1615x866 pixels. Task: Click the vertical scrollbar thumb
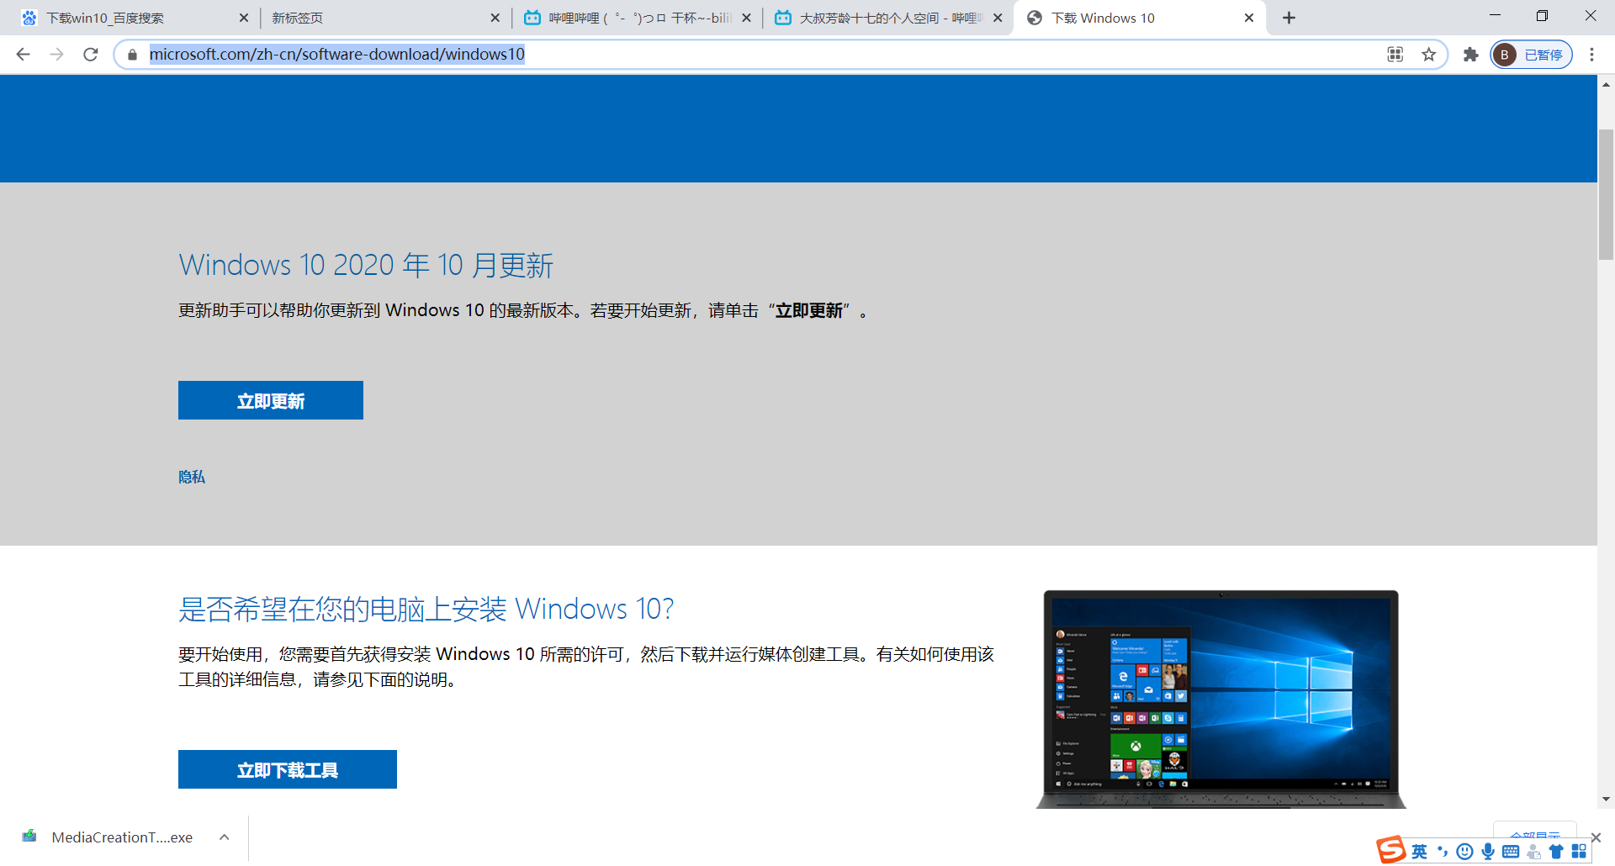click(x=1607, y=195)
